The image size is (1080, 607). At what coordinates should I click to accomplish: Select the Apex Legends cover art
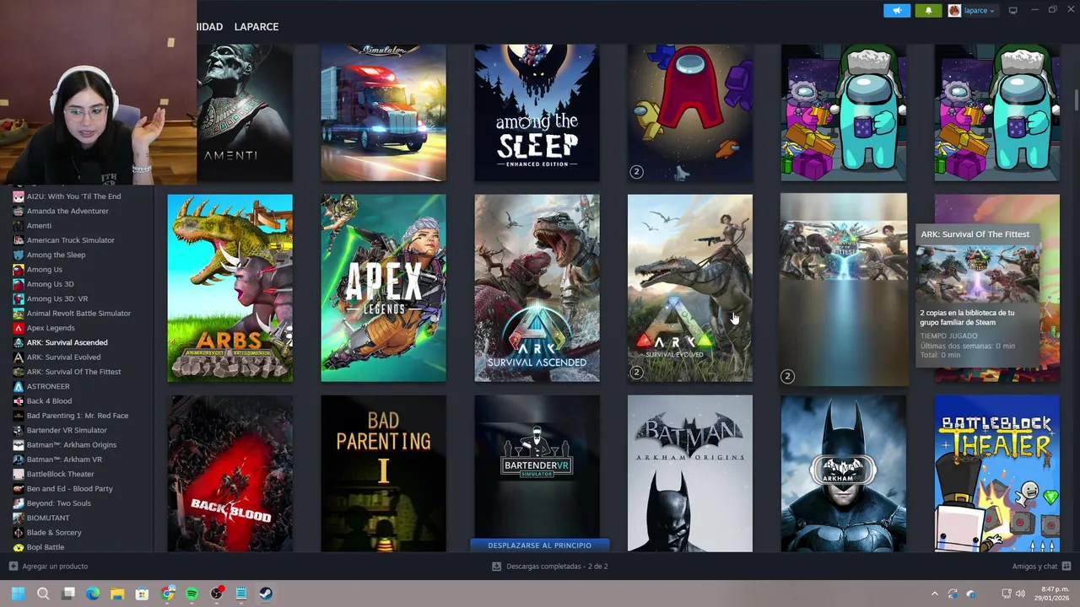pos(383,288)
